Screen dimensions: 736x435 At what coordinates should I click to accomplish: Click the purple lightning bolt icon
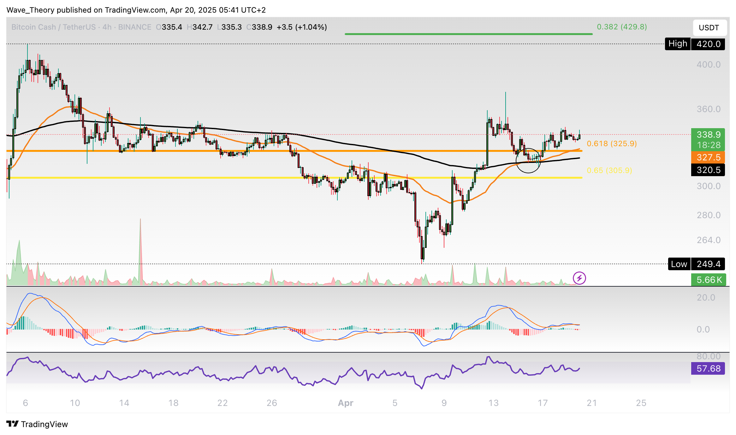579,278
